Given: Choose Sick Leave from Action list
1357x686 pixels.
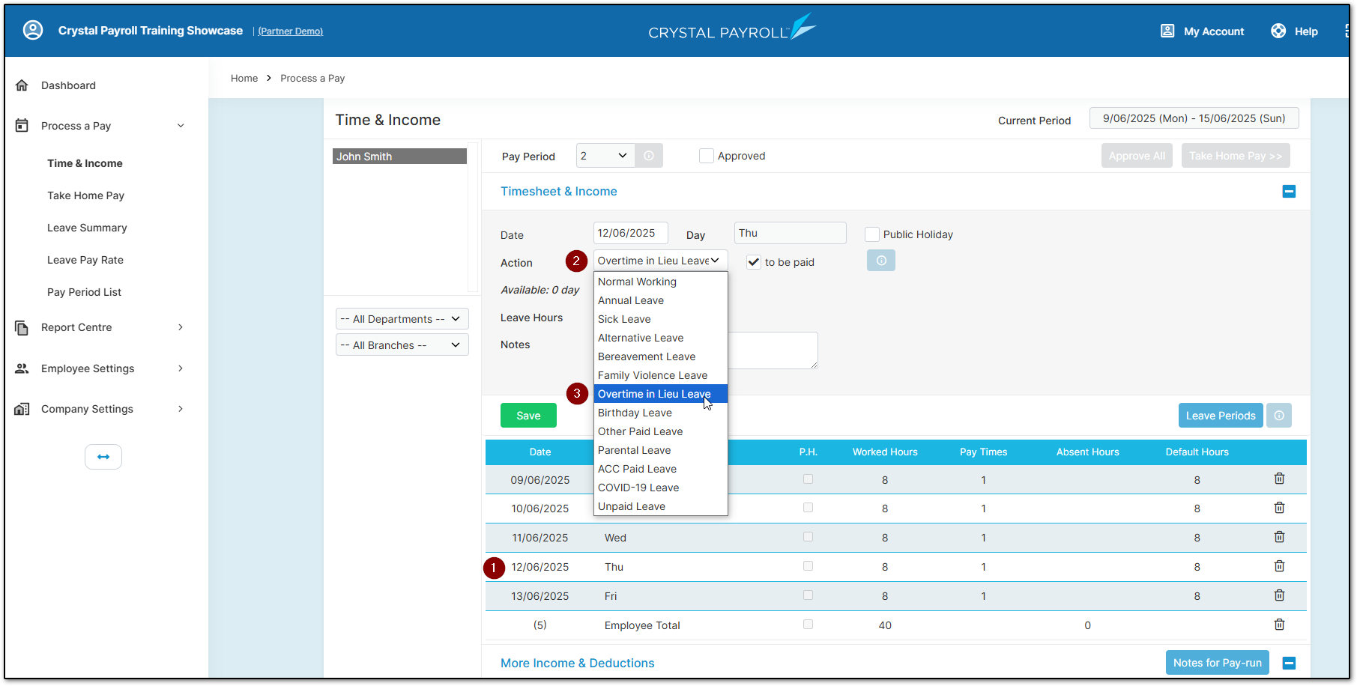Looking at the screenshot, I should pyautogui.click(x=660, y=319).
